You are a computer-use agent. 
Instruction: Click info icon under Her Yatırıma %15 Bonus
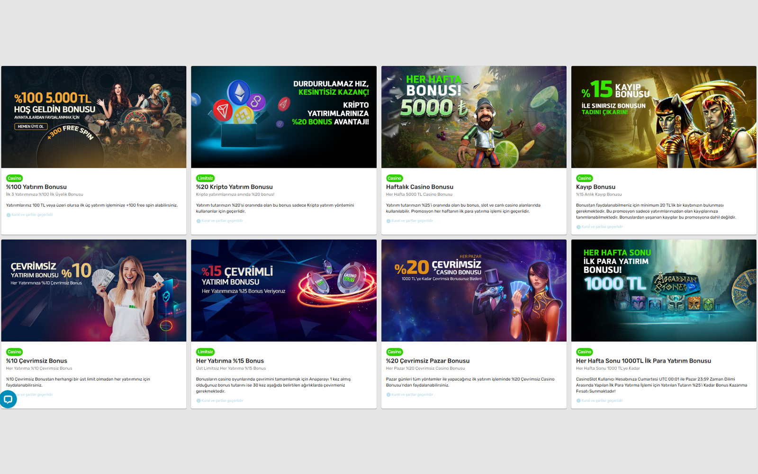click(x=199, y=401)
